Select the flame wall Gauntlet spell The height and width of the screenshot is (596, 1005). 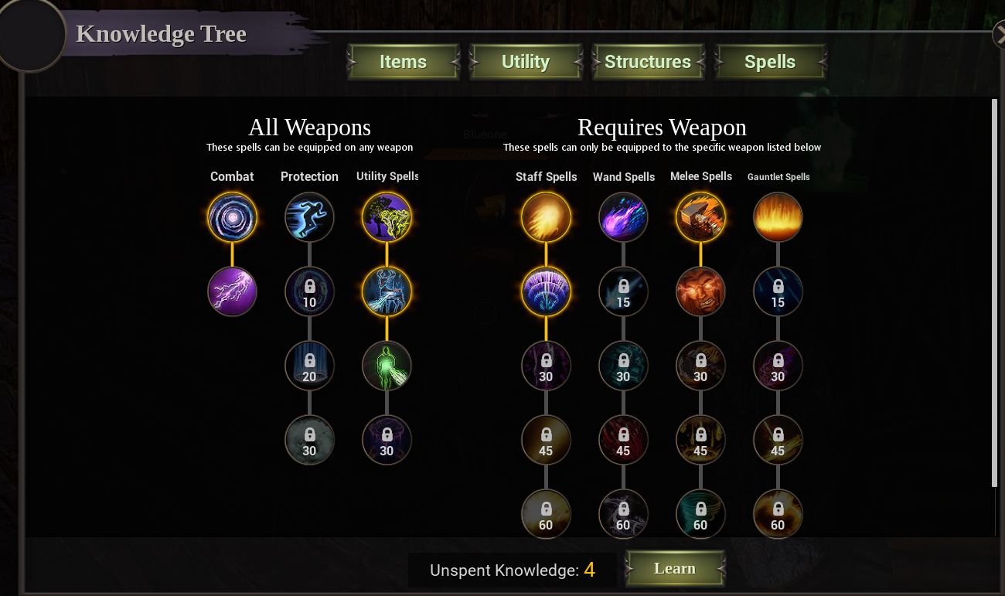pyautogui.click(x=778, y=217)
